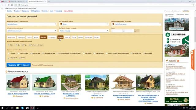Switch to the Этажность filter tab
The height and width of the screenshot is (110, 196).
(21, 37)
